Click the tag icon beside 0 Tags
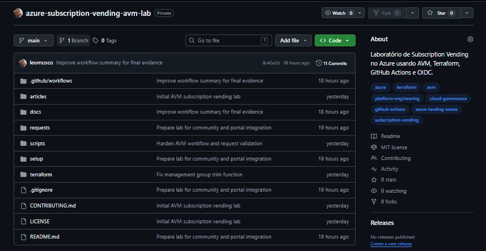486x251 pixels. tap(96, 41)
